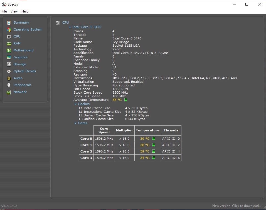Click the Storage hard drive icon
Viewport: 266px width, 210px height.
pyautogui.click(x=9, y=64)
